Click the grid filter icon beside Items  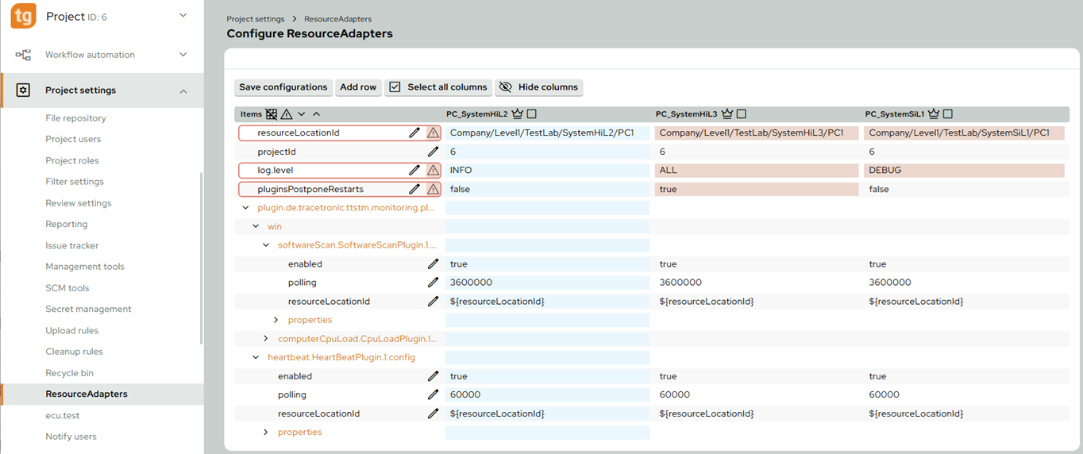pos(272,114)
